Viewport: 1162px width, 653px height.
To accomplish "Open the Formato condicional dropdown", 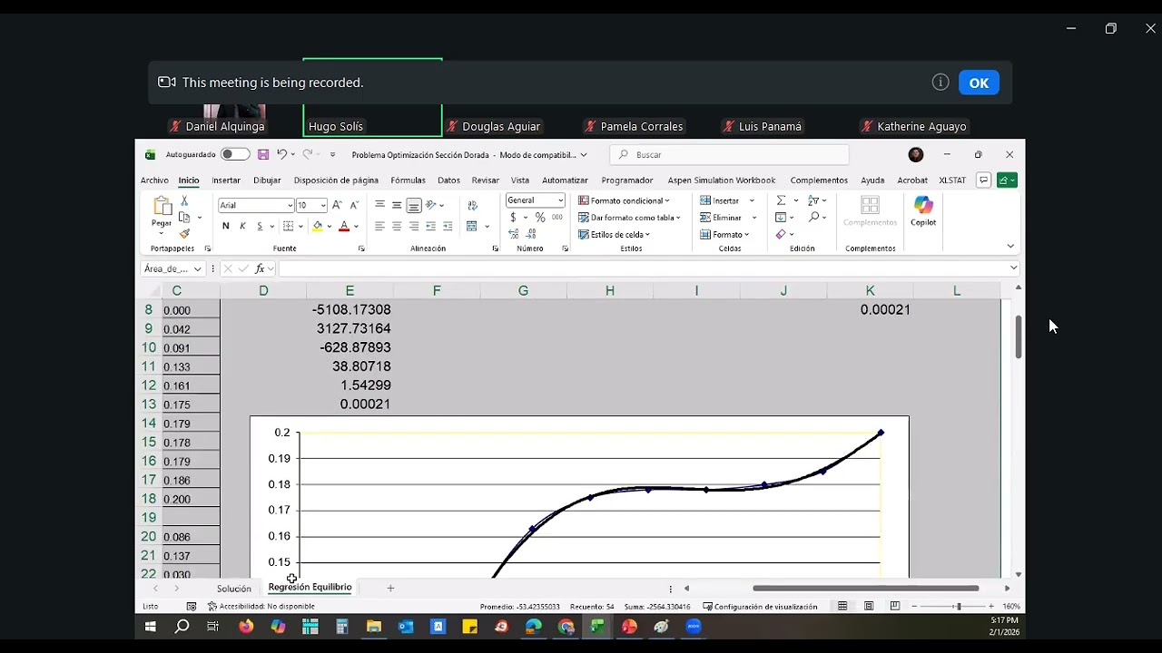I will coord(624,200).
